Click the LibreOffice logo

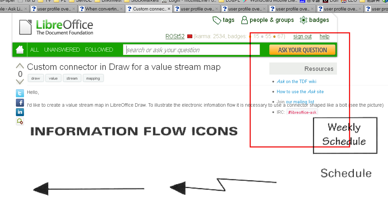click(56, 27)
